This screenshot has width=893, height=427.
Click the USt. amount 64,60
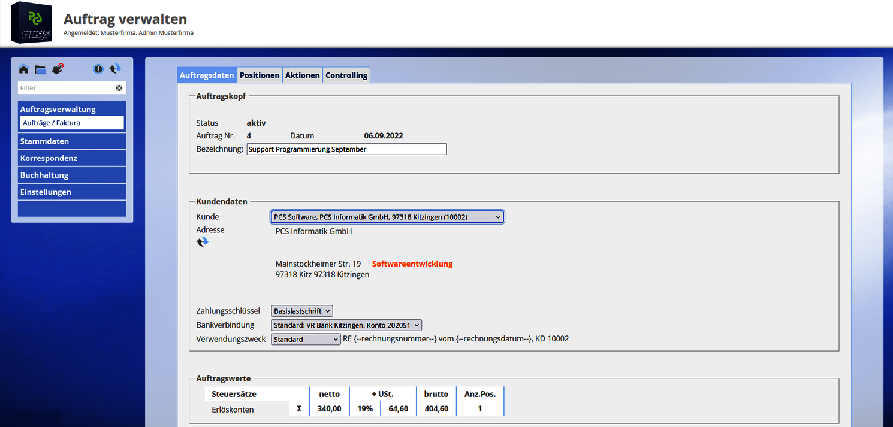(398, 409)
